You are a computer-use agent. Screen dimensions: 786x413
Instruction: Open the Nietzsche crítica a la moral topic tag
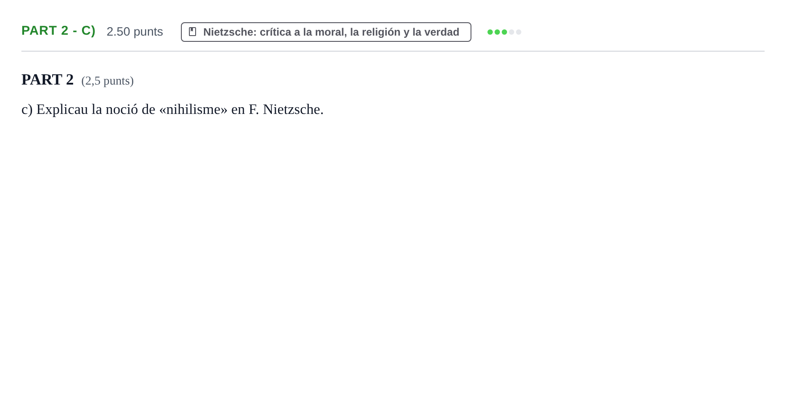point(326,32)
